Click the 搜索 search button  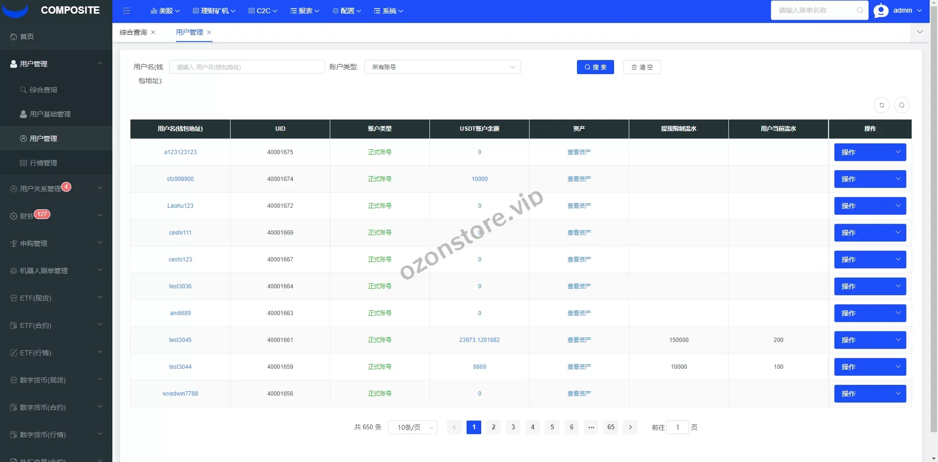point(595,67)
